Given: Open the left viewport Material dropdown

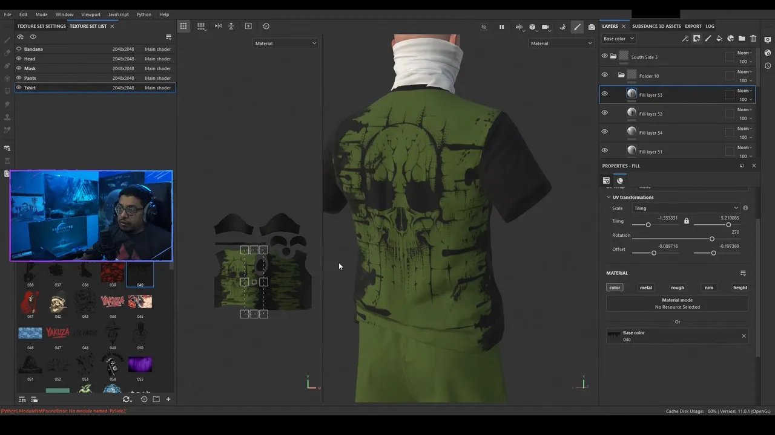Looking at the screenshot, I should click(x=285, y=43).
